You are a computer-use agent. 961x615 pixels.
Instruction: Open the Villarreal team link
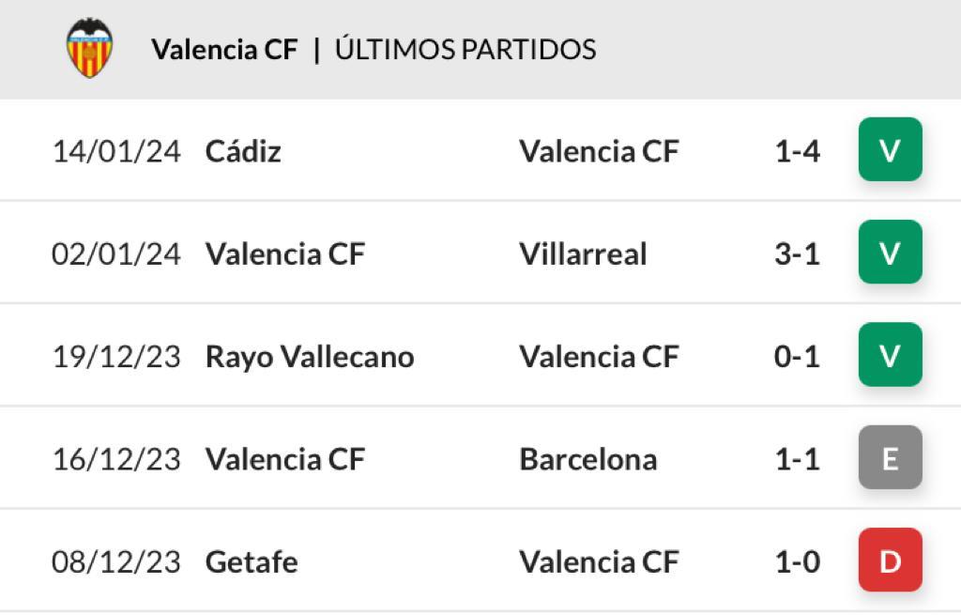click(x=583, y=254)
